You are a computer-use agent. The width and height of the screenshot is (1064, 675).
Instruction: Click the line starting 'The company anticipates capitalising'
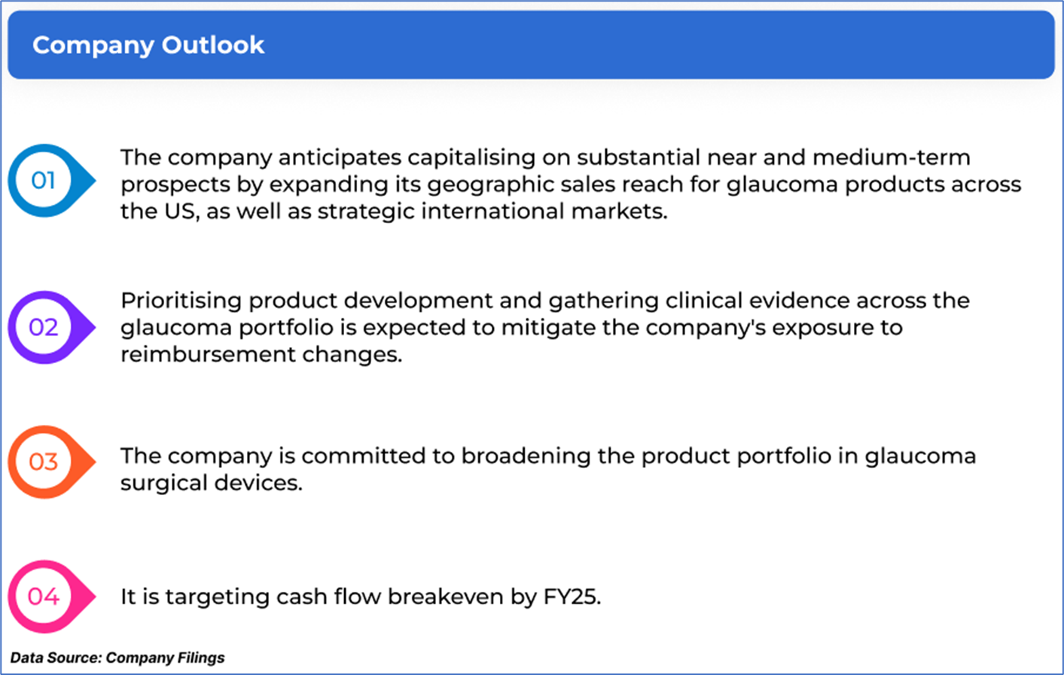tap(544, 157)
